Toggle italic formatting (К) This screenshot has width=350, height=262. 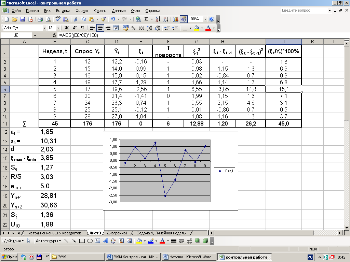[x=75, y=28]
